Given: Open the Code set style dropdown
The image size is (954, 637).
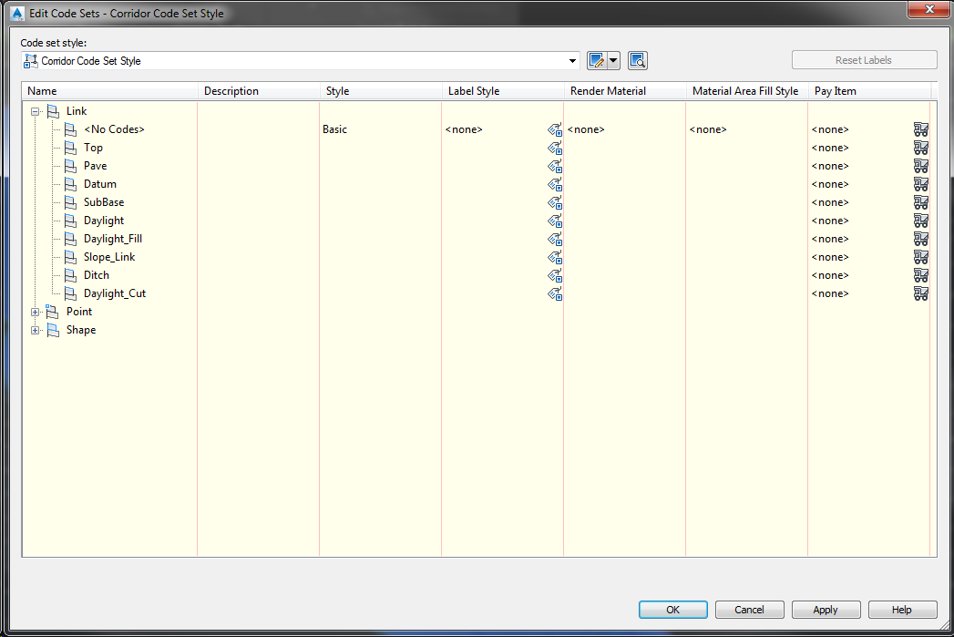Looking at the screenshot, I should pos(572,61).
